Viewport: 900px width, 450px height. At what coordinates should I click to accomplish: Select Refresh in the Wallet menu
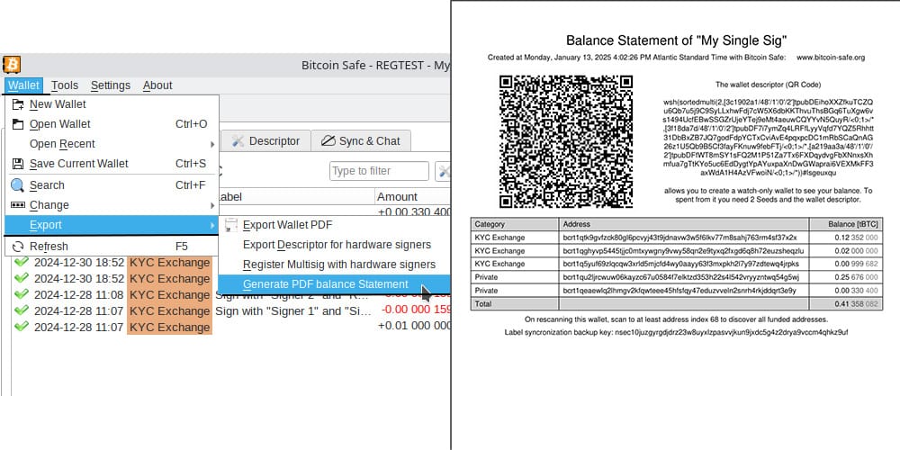(x=112, y=247)
